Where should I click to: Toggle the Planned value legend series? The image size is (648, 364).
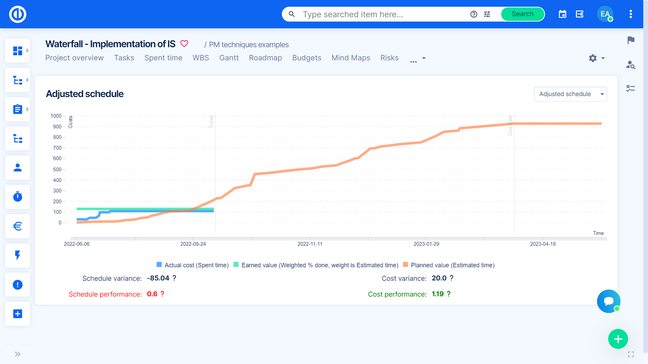(452, 265)
